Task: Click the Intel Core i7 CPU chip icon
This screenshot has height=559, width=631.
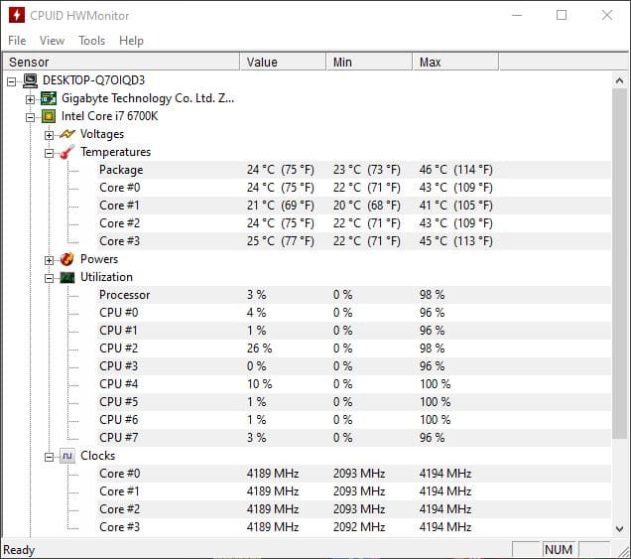Action: click(49, 116)
